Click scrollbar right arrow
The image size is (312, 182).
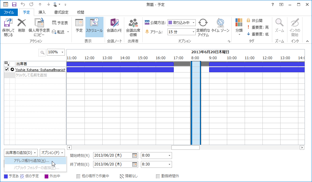(x=302, y=147)
